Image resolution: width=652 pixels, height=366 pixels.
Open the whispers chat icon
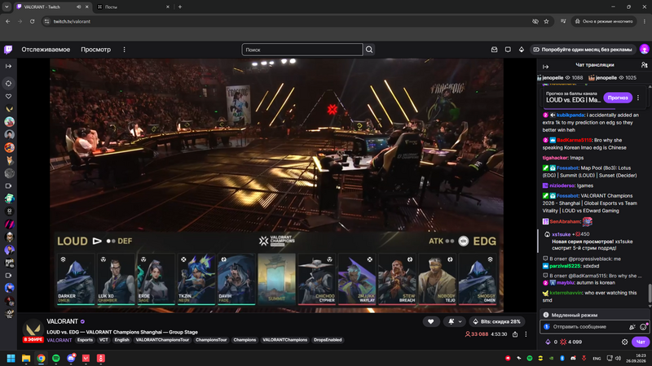[508, 50]
